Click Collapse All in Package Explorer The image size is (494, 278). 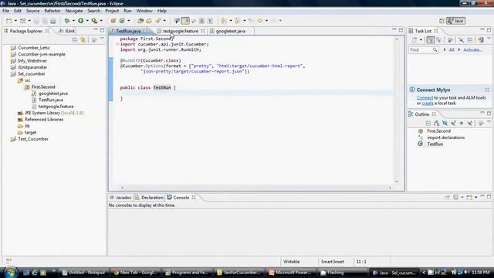tap(75, 40)
